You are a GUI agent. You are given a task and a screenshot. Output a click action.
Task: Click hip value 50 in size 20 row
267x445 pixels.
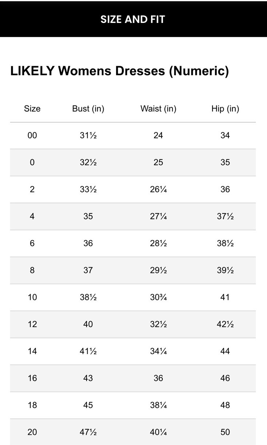tap(225, 432)
